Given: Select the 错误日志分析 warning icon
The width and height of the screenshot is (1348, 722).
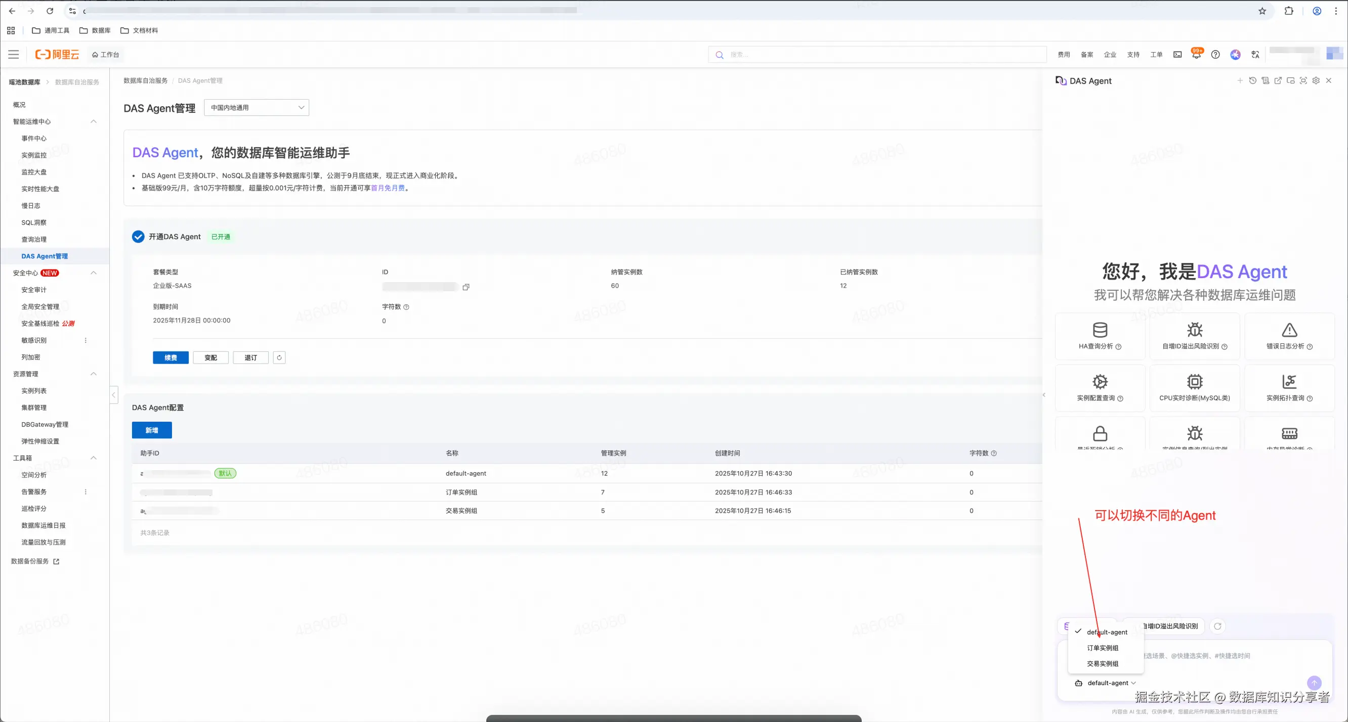Looking at the screenshot, I should click(1289, 330).
